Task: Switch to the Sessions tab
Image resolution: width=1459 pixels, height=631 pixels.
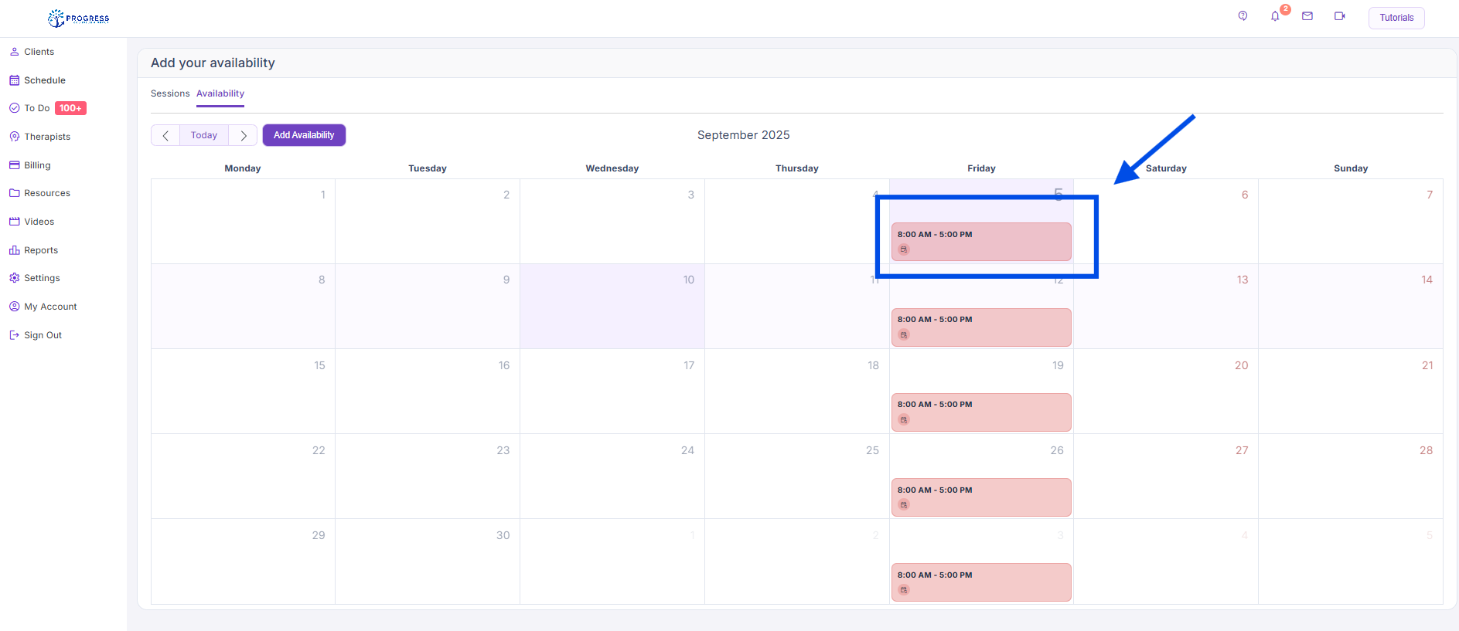Action: (170, 93)
